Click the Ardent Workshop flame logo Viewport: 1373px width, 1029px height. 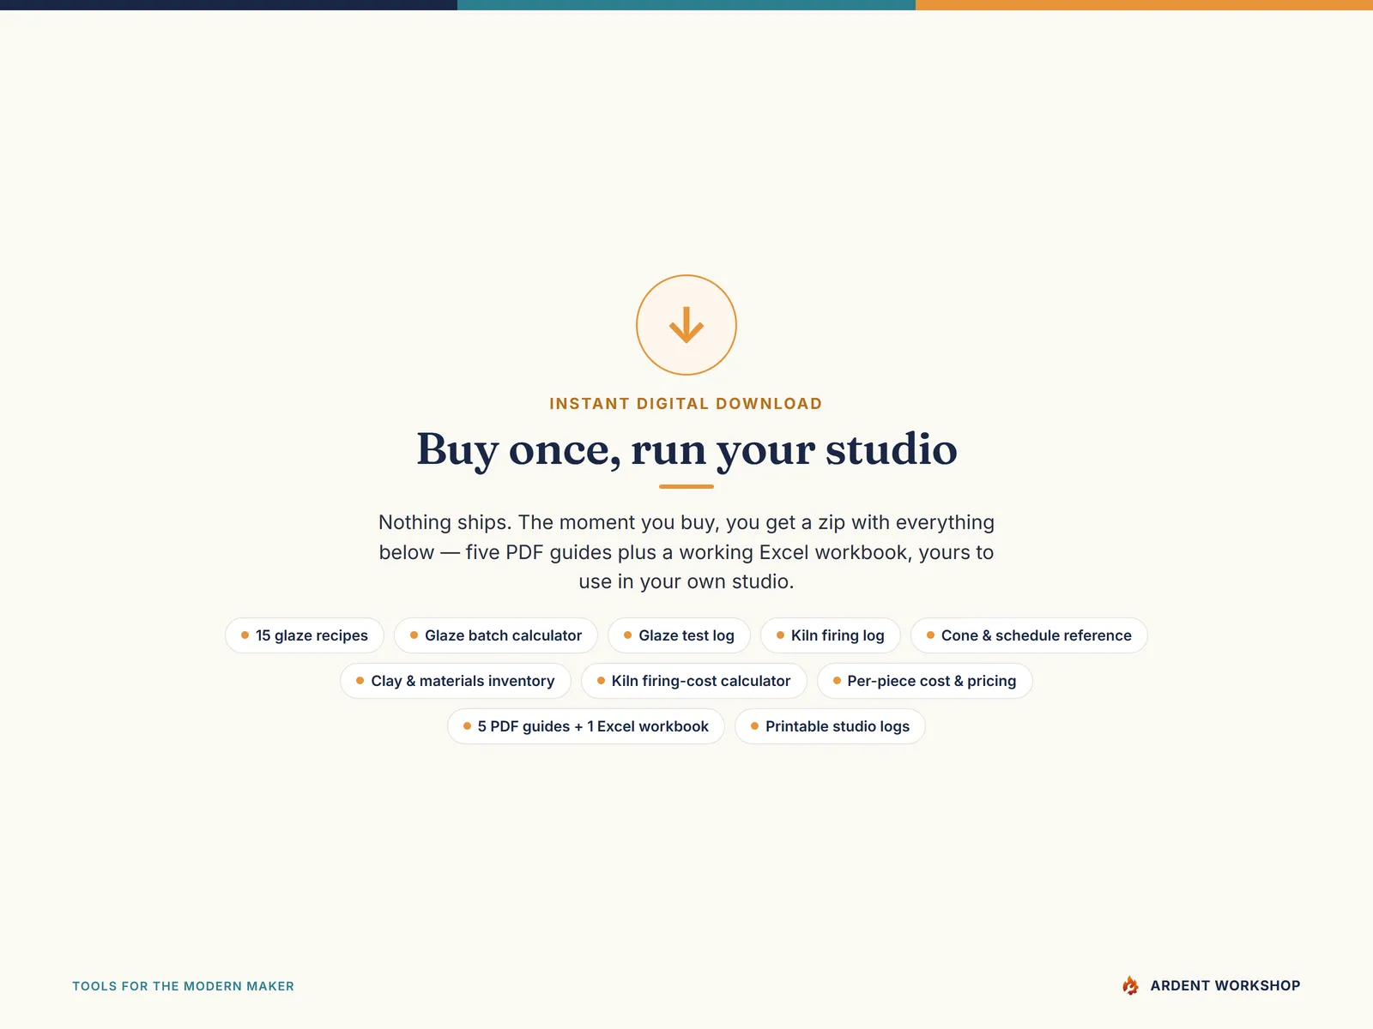1130,985
